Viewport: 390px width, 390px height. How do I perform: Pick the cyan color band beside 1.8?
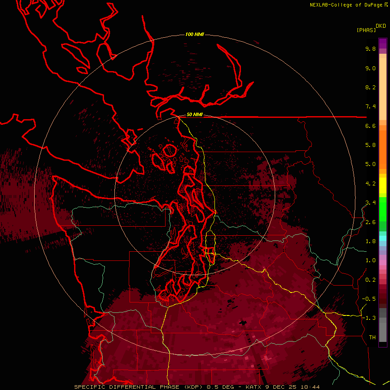tap(383, 238)
